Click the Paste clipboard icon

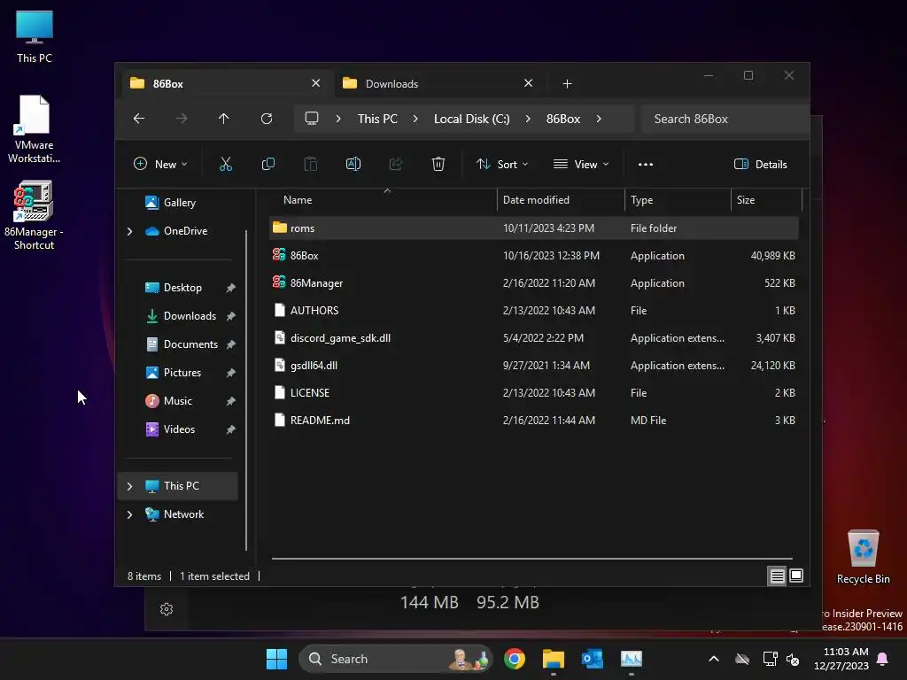311,164
